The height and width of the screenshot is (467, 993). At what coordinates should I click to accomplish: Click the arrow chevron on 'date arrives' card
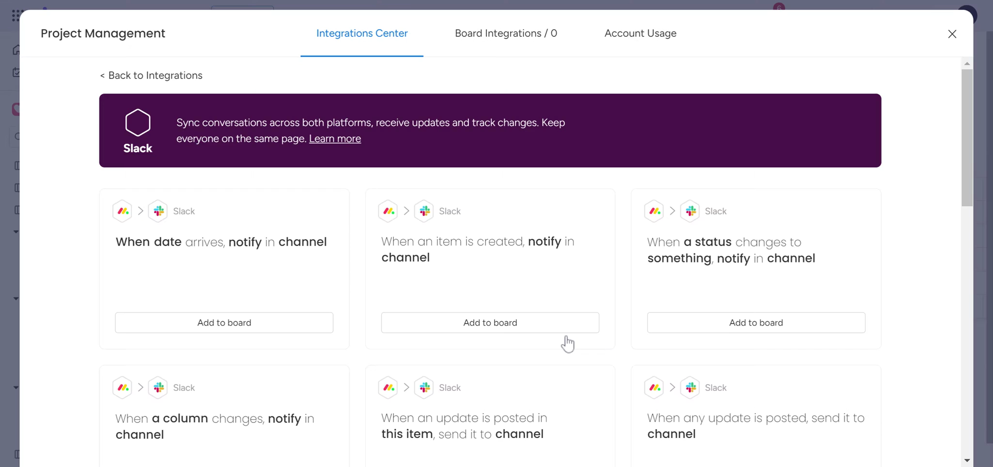coord(140,211)
